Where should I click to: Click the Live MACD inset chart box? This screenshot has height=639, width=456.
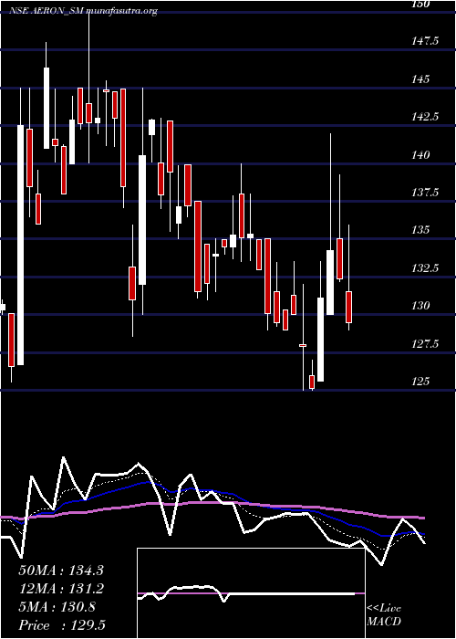[x=251, y=593]
